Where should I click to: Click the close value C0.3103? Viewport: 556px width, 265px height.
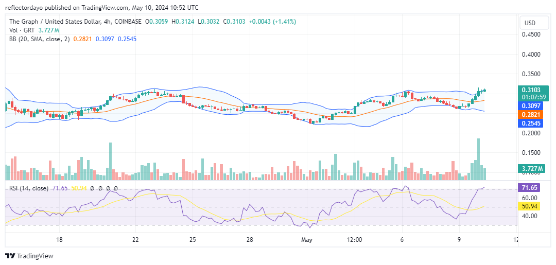coord(234,22)
